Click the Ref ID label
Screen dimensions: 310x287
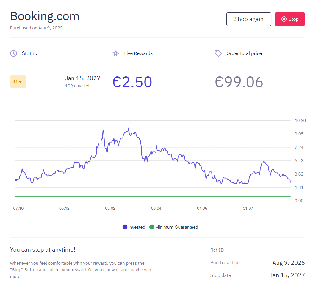tap(217, 250)
